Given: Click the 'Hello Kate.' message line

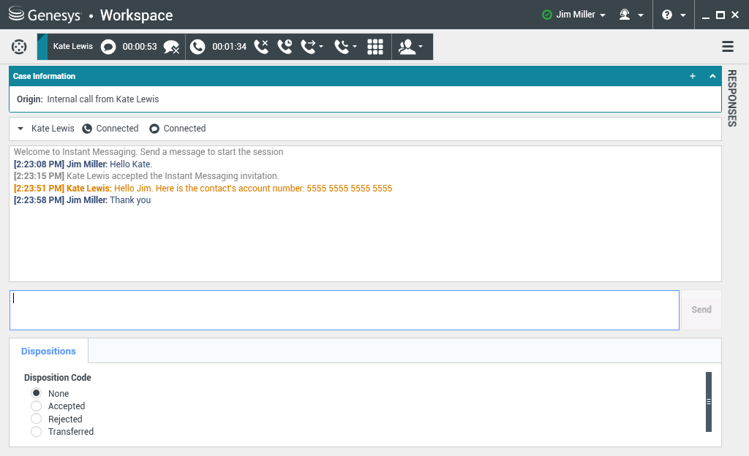Looking at the screenshot, I should click(83, 164).
